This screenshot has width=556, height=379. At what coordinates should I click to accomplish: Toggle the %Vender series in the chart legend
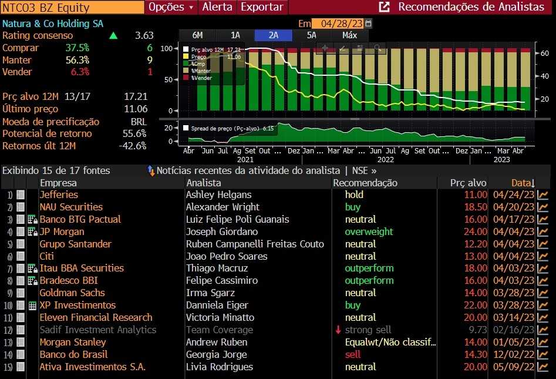(x=187, y=78)
